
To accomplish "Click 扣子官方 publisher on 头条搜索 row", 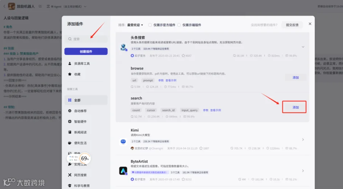I will click(138, 56).
